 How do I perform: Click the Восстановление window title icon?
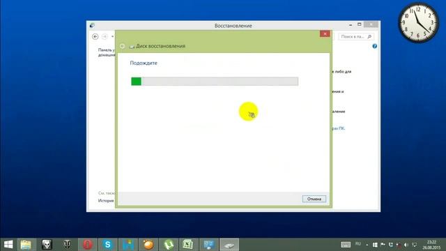pyautogui.click(x=92, y=25)
